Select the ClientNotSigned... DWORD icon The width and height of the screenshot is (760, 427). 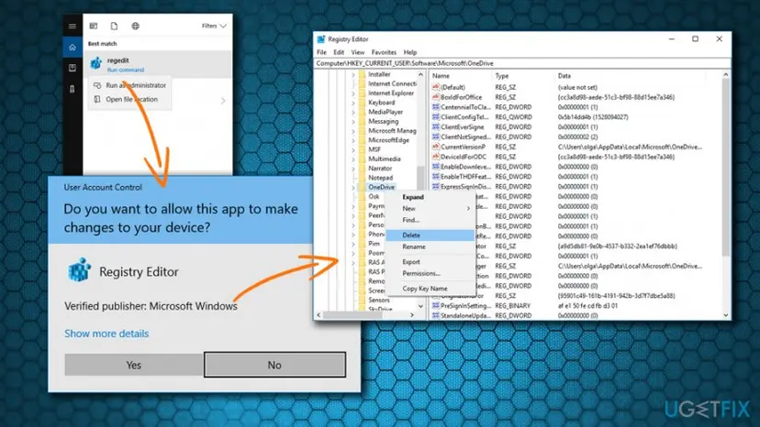click(x=436, y=137)
